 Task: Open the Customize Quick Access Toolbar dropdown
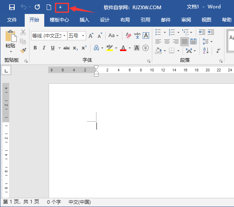[x=60, y=7]
